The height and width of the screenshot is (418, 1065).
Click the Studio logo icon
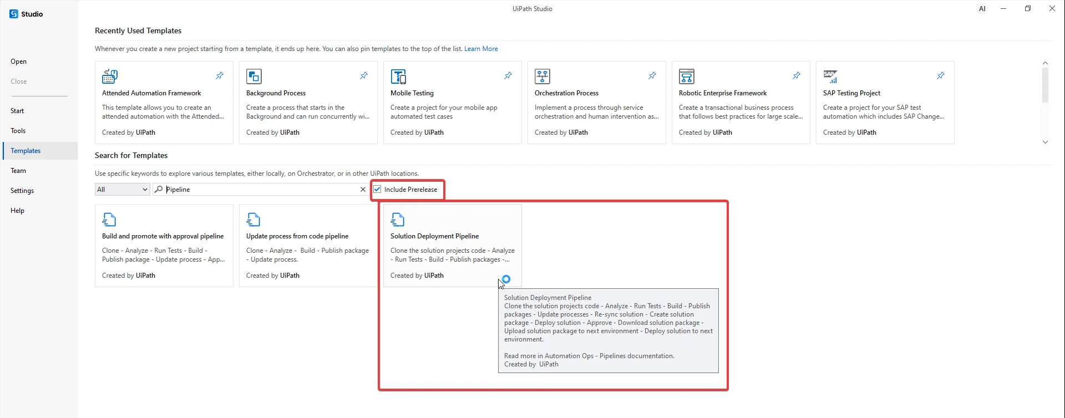click(x=14, y=14)
